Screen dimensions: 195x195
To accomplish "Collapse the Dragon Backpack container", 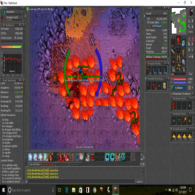I will (x=167, y=63).
